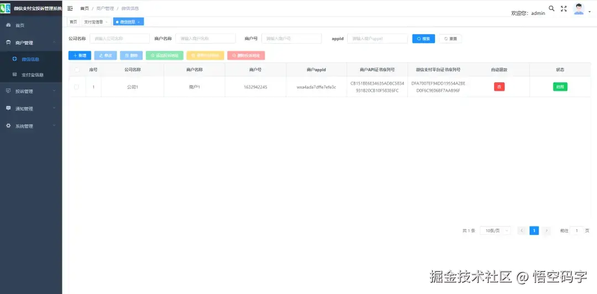Click the yellow complaint address button
The image size is (597, 294).
(205, 56)
